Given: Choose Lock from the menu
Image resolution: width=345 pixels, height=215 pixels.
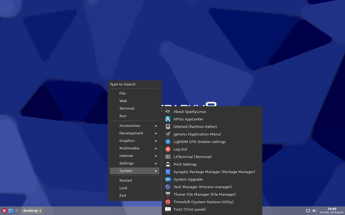Looking at the screenshot, I should tap(134, 188).
